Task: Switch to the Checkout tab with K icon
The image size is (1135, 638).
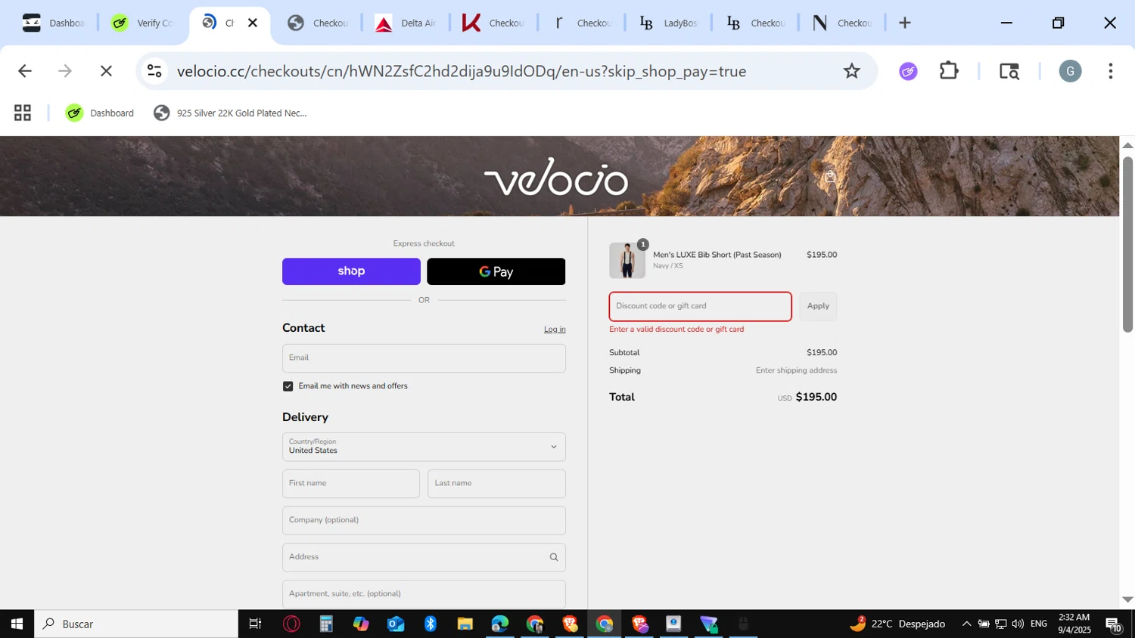Action: coord(493,23)
